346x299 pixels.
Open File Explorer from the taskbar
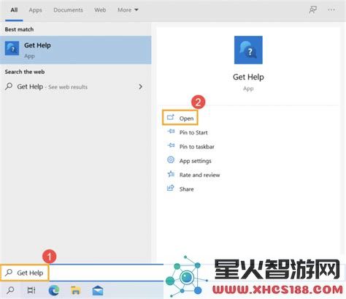click(x=76, y=290)
